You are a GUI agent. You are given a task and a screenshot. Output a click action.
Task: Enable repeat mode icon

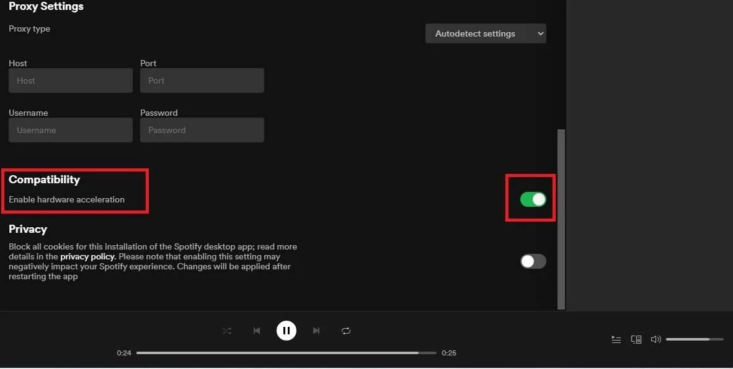pyautogui.click(x=346, y=331)
